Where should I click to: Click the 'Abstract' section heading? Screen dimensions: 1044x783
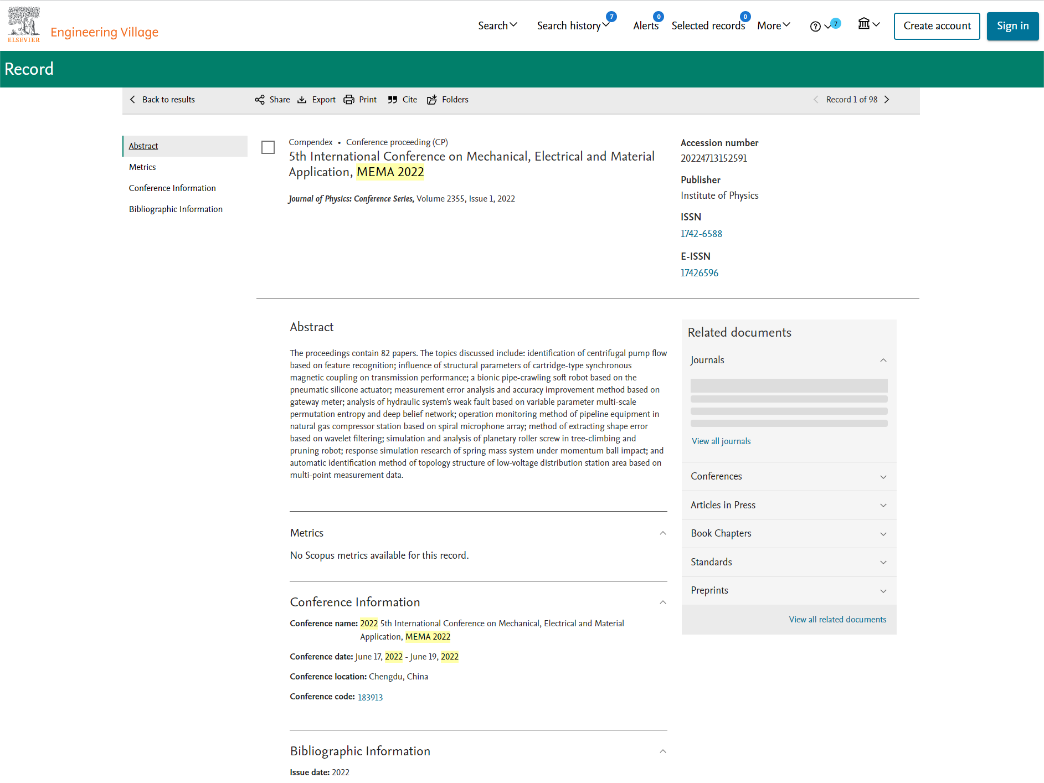pyautogui.click(x=312, y=327)
